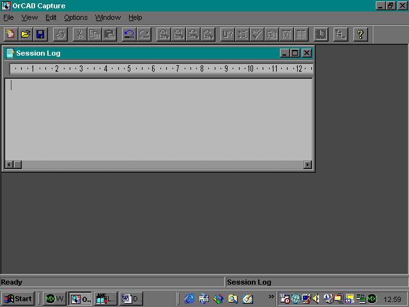
Task: Switch to the Word 'D..' taskbar button
Action: pos(131,299)
